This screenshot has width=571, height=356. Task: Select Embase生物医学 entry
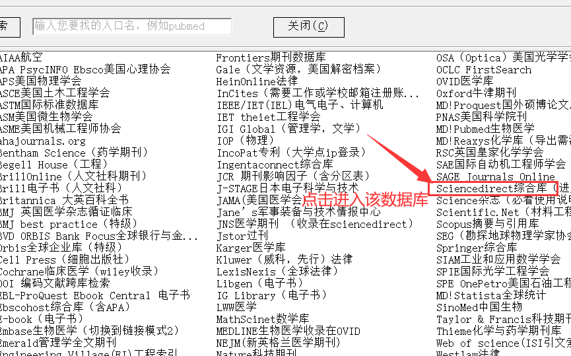point(90,331)
